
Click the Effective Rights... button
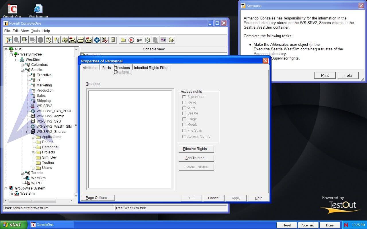[x=196, y=149]
